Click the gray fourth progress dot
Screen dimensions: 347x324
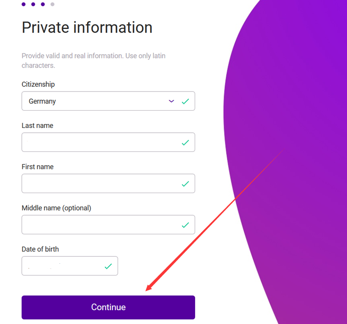(52, 4)
